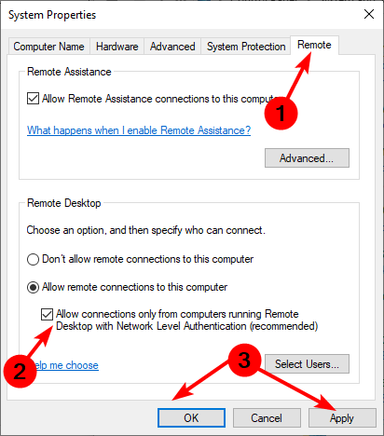The image size is (384, 436).
Task: Open 'What happens when I enable Remote Assistance?' link
Action: point(139,130)
